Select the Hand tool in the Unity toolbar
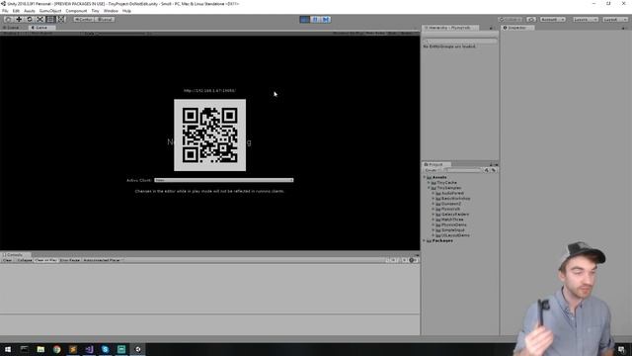632x356 pixels. [8, 20]
